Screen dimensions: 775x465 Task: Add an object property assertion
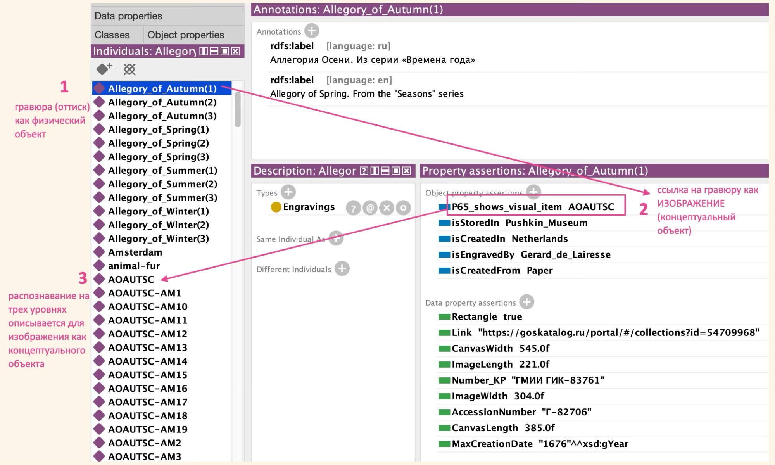pos(533,191)
